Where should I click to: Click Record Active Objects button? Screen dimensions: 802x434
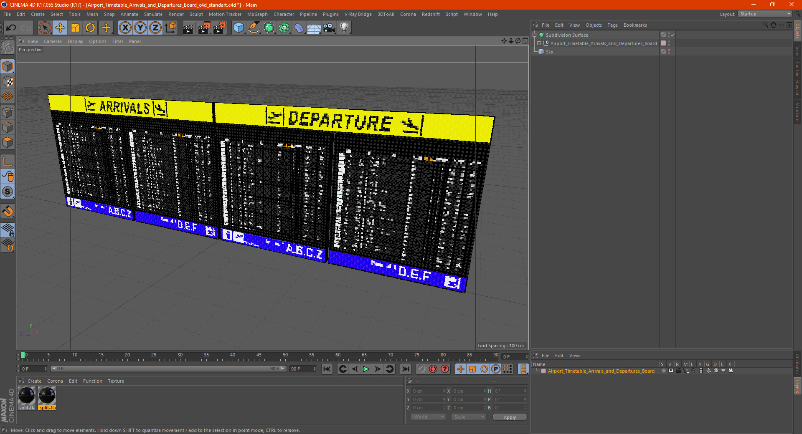pyautogui.click(x=421, y=369)
